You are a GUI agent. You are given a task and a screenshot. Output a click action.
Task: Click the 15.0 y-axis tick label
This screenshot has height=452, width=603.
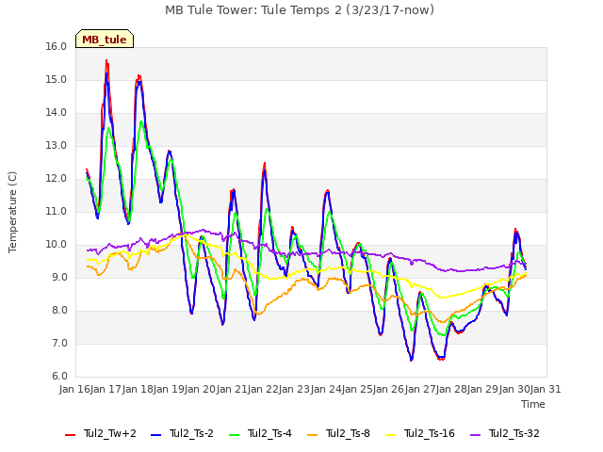pyautogui.click(x=57, y=80)
